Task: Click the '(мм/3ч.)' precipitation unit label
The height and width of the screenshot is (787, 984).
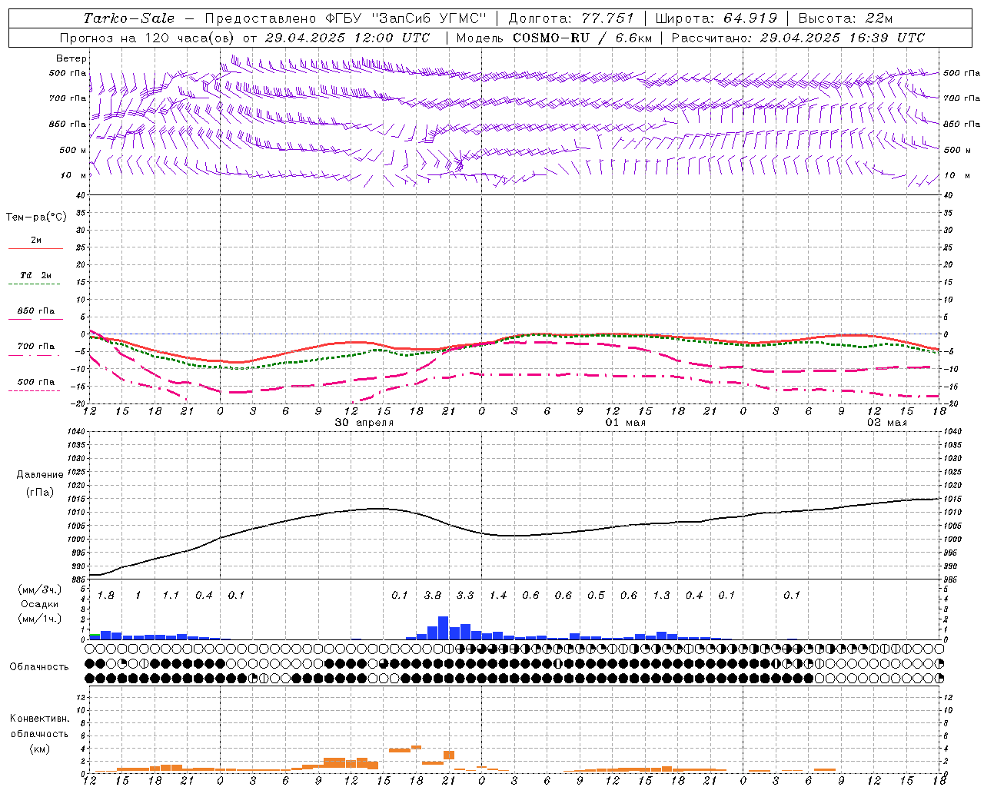Action: coord(39,589)
